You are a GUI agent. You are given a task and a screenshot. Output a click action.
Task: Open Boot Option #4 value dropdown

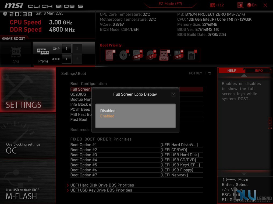(178, 160)
